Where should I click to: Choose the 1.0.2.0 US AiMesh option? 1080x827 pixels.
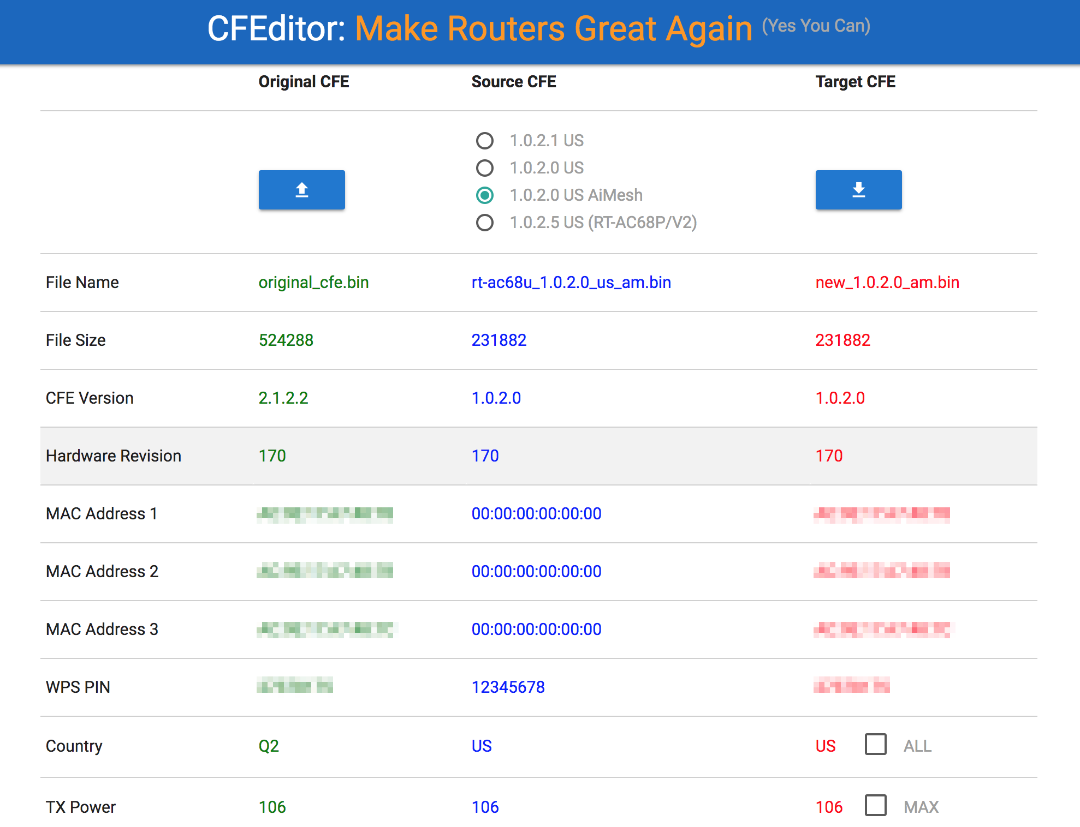click(x=484, y=195)
